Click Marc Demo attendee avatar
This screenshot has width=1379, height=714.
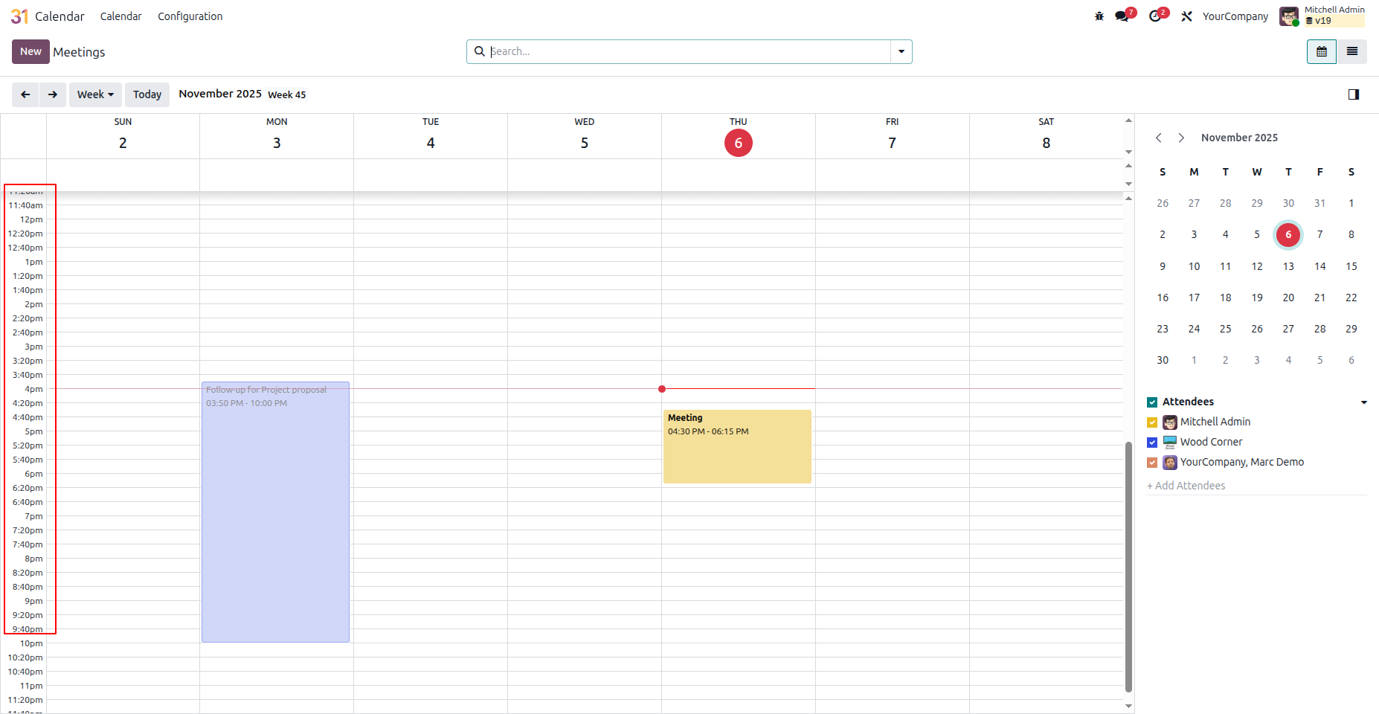pos(1170,463)
